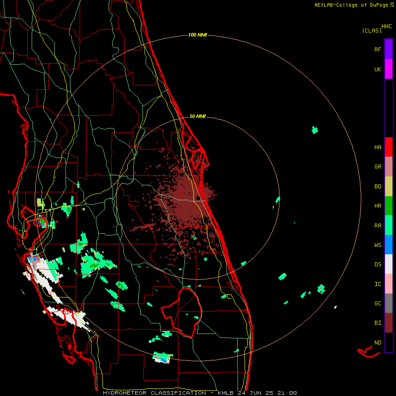Click the 100 NMI range ring label
The width and height of the screenshot is (396, 396).
click(x=198, y=35)
